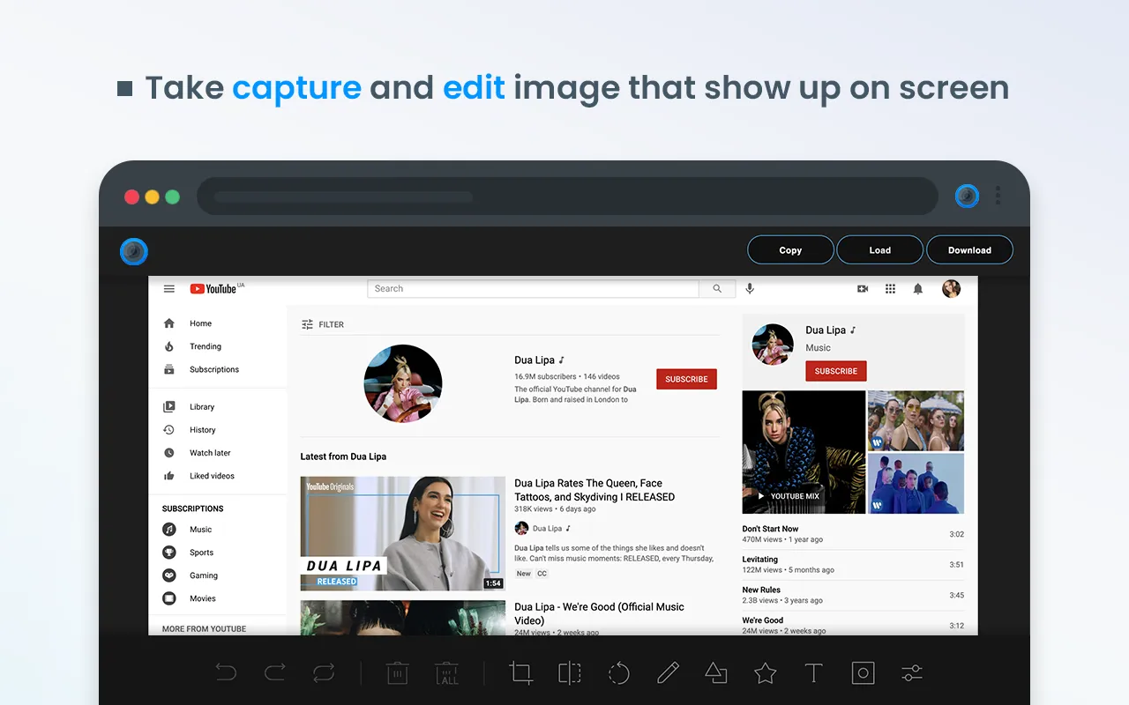Open the Mask tool icon

[863, 674]
